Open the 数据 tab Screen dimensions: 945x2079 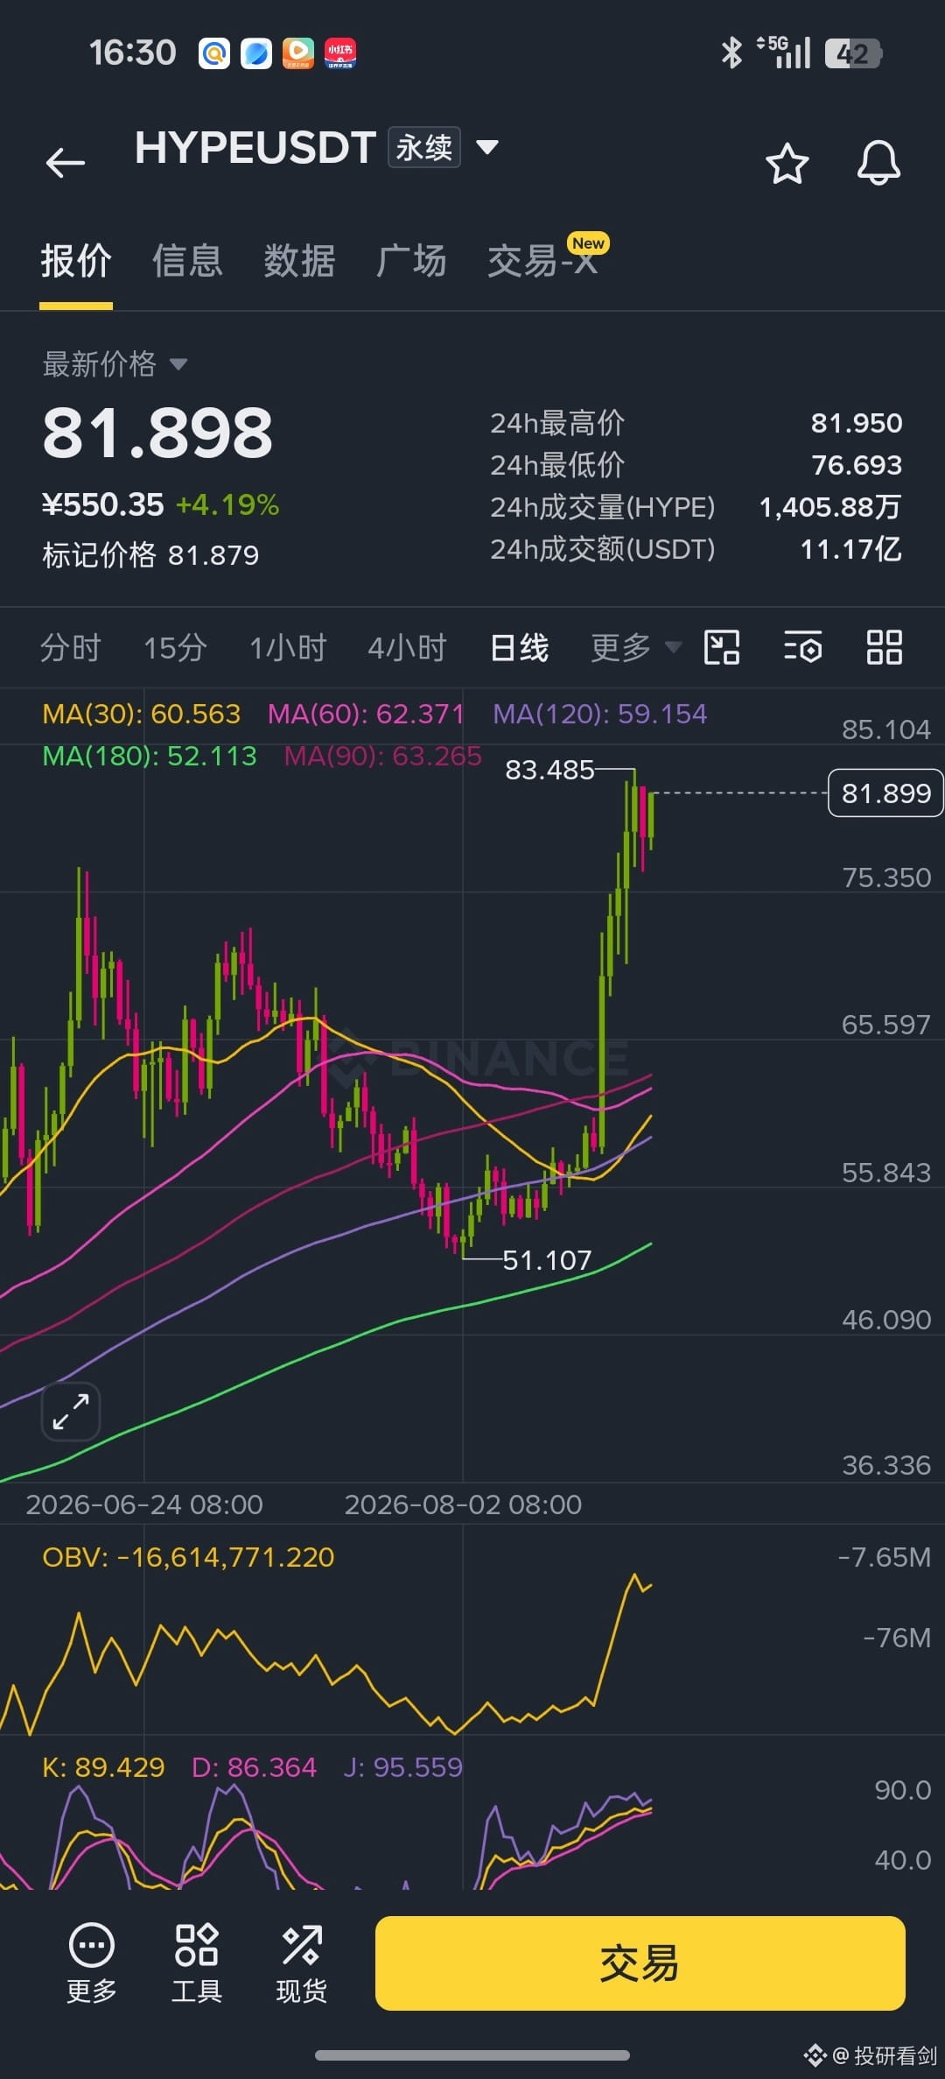click(x=299, y=261)
